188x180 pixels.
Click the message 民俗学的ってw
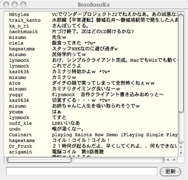pos(69,54)
